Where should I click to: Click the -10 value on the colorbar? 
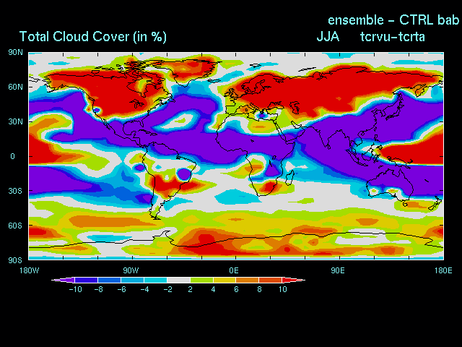(74, 289)
